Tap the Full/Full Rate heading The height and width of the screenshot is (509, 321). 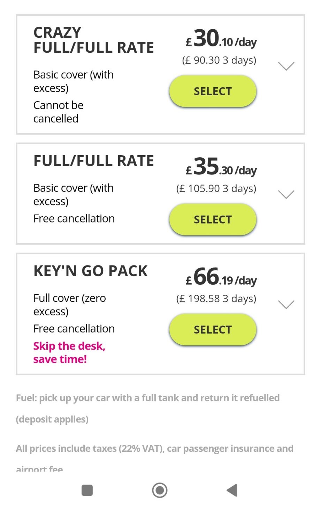93,161
